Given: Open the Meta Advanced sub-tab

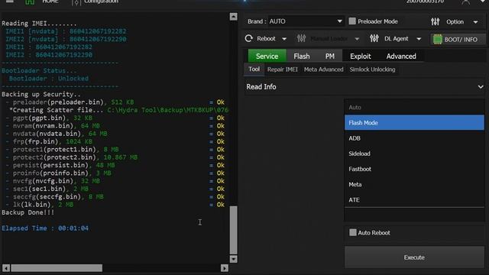Looking at the screenshot, I should [323, 70].
